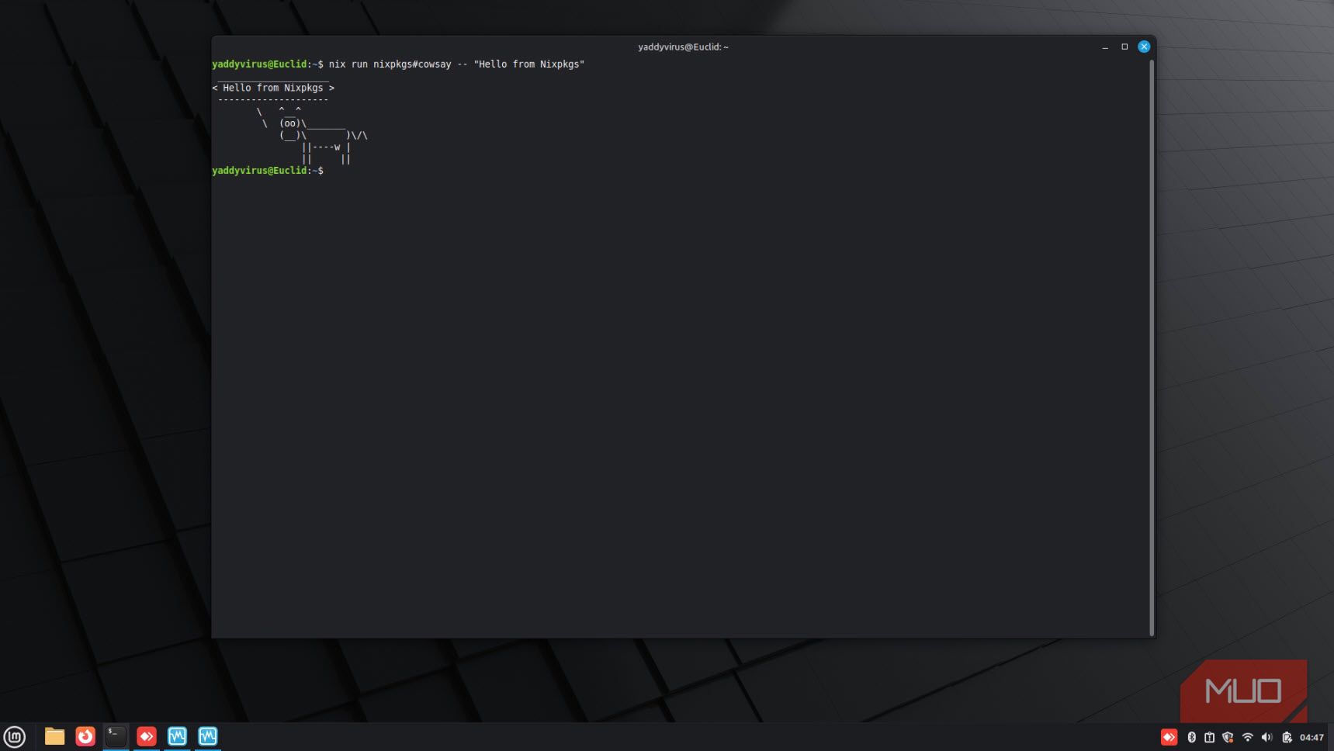The width and height of the screenshot is (1334, 751).
Task: Close the terminal window
Action: click(1144, 47)
